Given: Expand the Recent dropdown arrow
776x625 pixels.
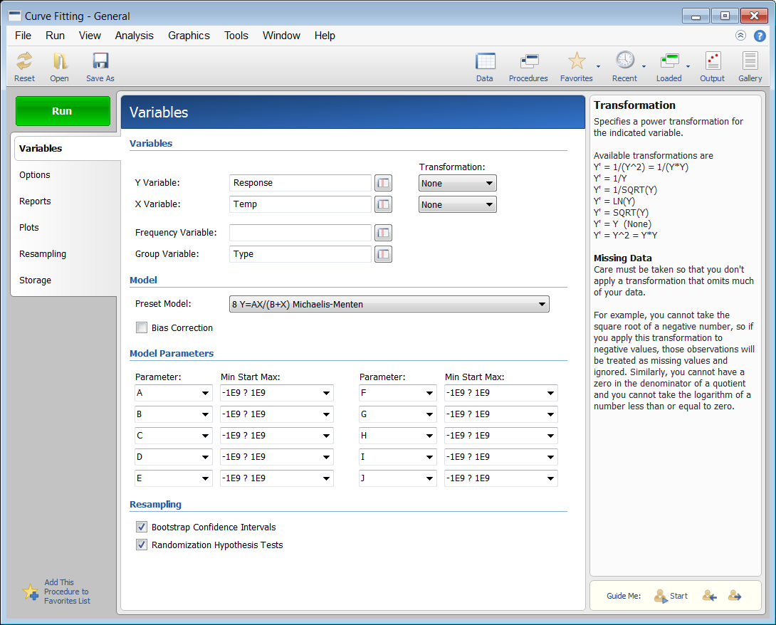Looking at the screenshot, I should (x=644, y=66).
